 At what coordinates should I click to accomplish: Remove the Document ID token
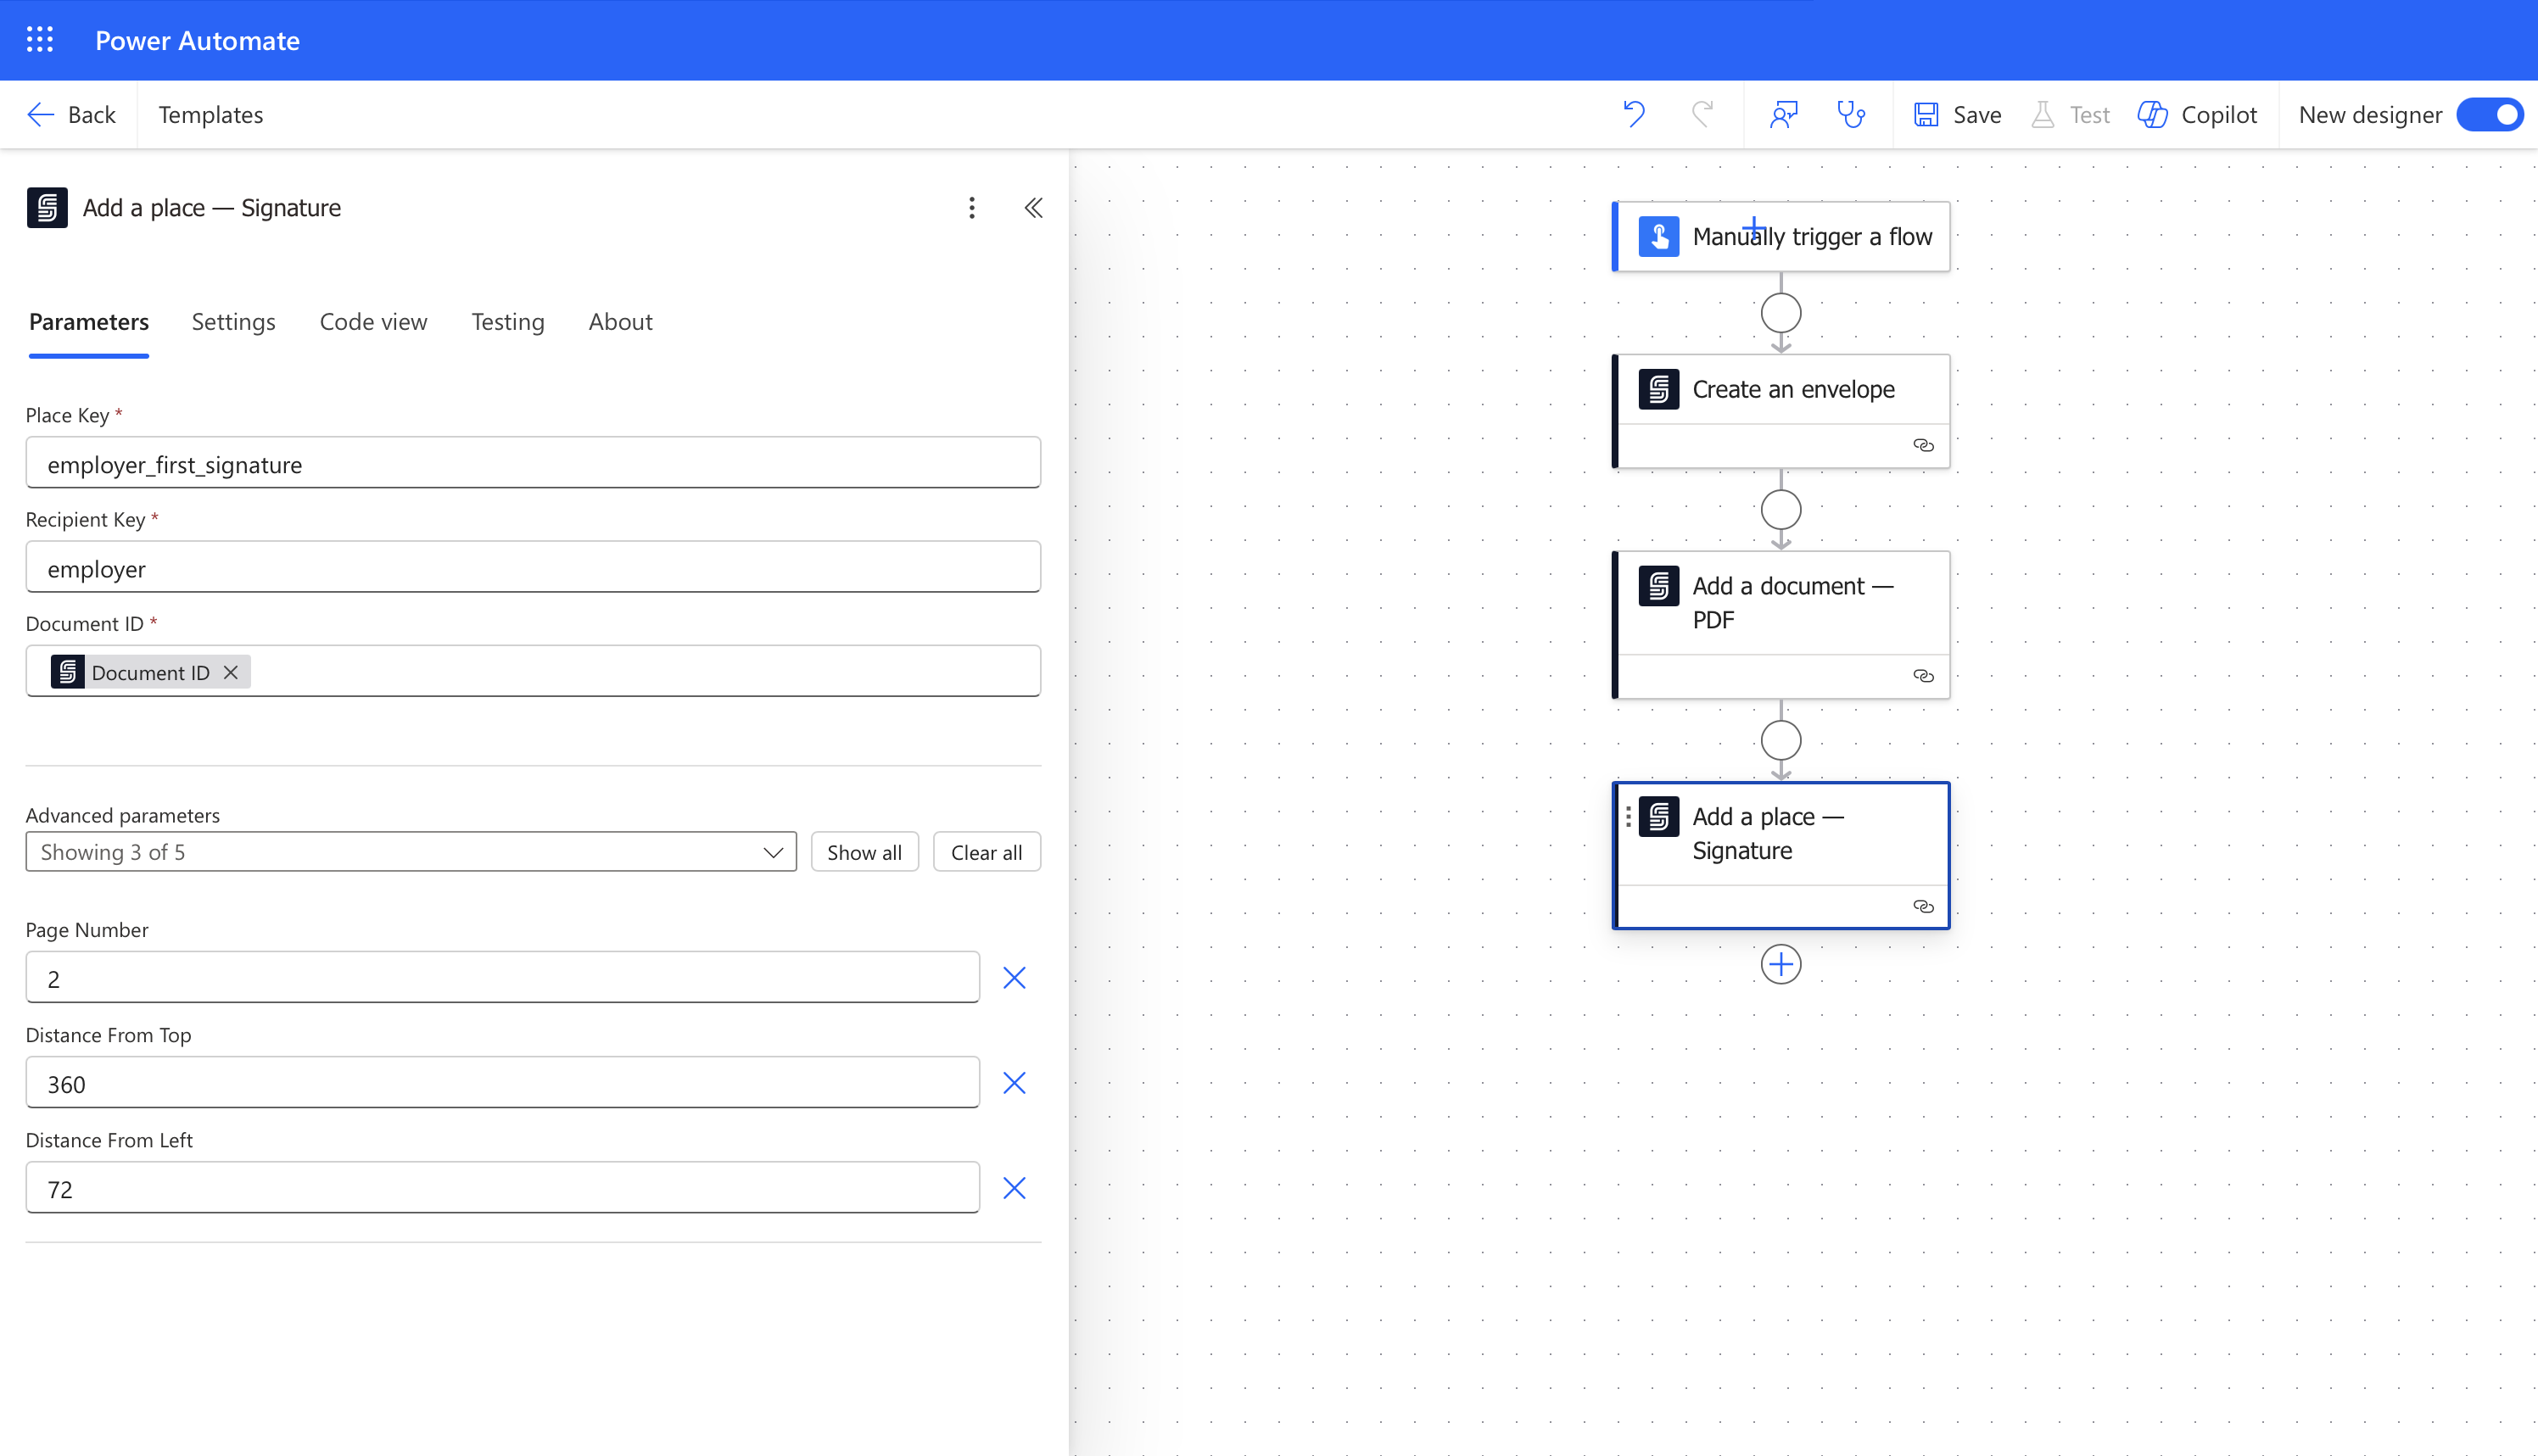point(231,673)
